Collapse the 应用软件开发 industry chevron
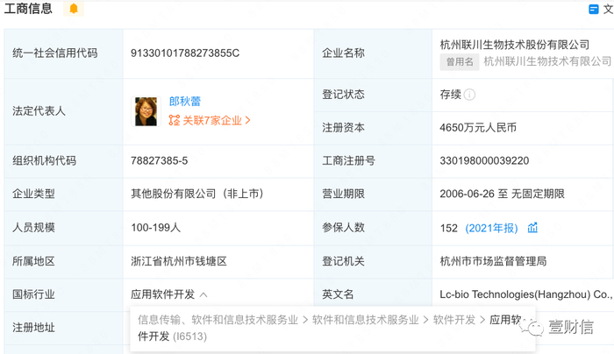The width and height of the screenshot is (614, 354). coord(203,294)
